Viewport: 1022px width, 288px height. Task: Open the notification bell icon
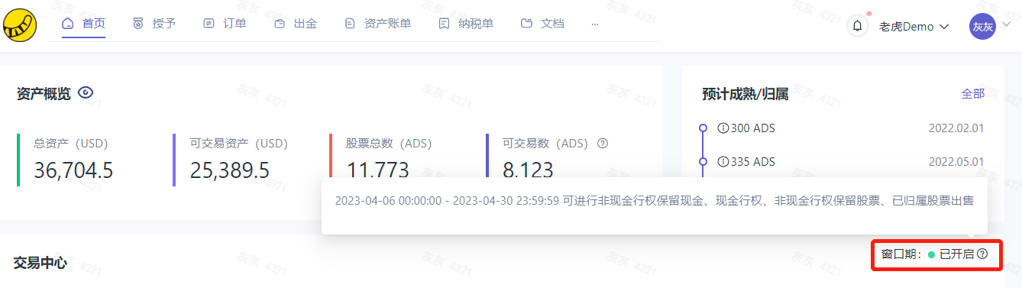click(x=858, y=26)
